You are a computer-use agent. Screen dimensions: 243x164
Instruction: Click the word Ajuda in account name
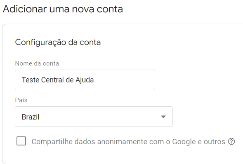point(85,80)
